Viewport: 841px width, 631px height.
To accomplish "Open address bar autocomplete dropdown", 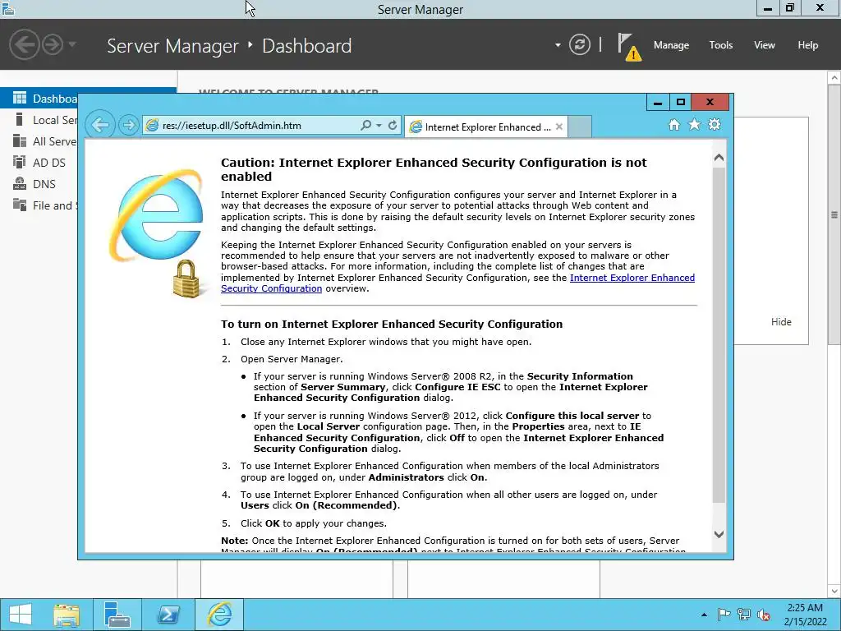I will pos(379,126).
